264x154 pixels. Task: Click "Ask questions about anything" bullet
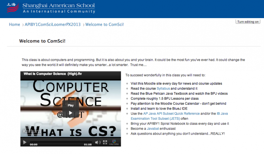(x=178, y=134)
